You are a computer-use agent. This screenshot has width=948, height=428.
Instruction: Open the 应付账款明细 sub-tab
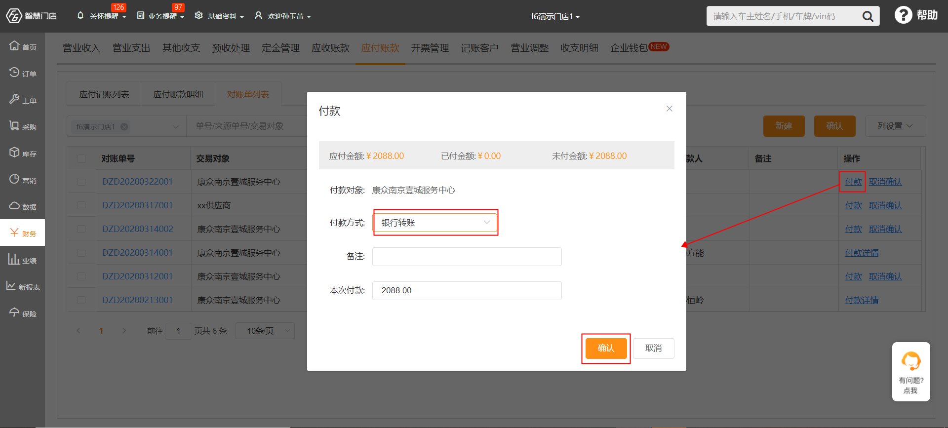[178, 94]
